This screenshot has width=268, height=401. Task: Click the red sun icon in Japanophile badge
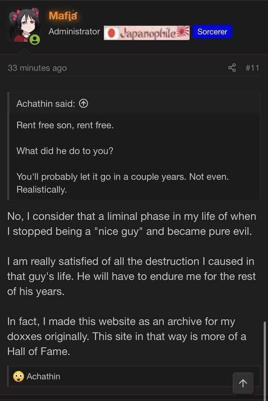click(111, 33)
